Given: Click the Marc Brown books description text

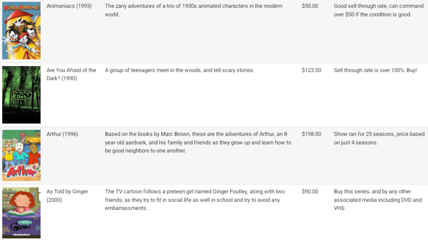Looking at the screenshot, I should pos(198,142).
